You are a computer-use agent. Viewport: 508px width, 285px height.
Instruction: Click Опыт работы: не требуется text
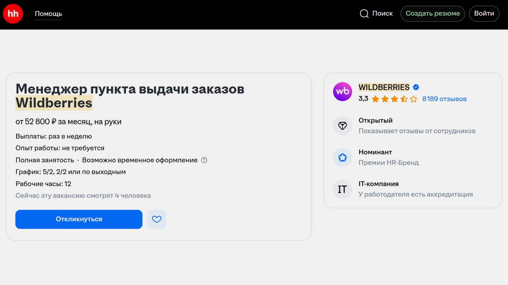60,148
